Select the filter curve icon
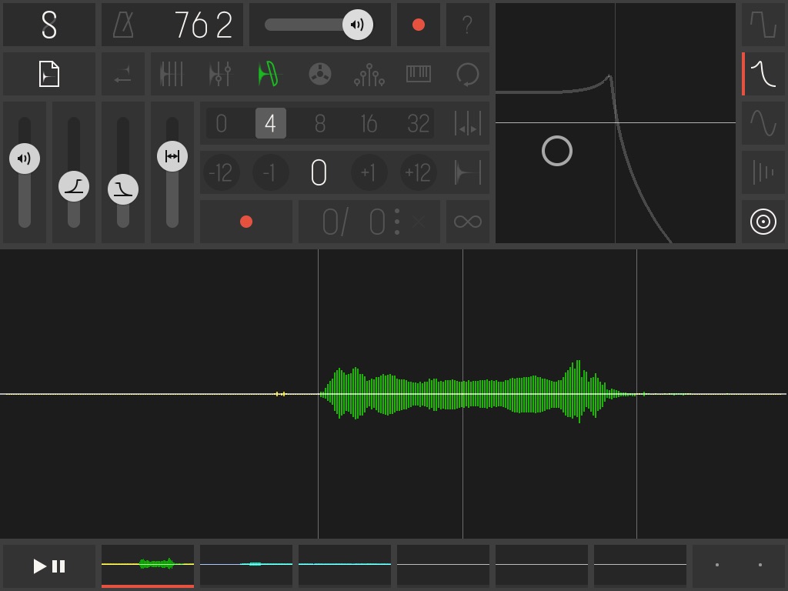 (x=763, y=74)
